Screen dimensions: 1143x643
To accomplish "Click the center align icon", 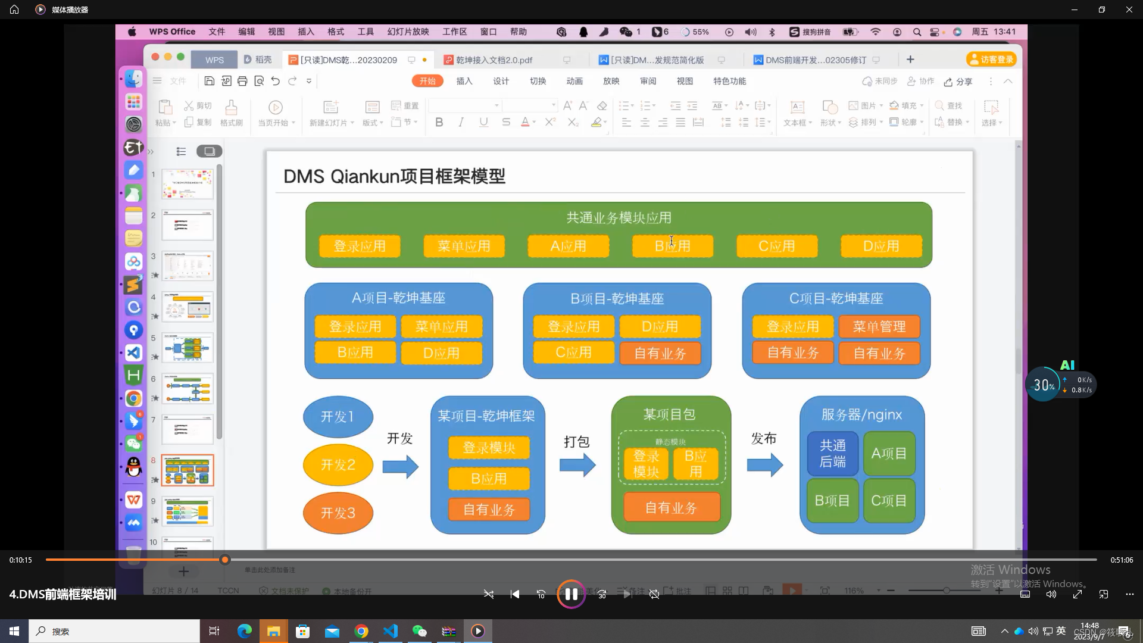I will [x=645, y=122].
